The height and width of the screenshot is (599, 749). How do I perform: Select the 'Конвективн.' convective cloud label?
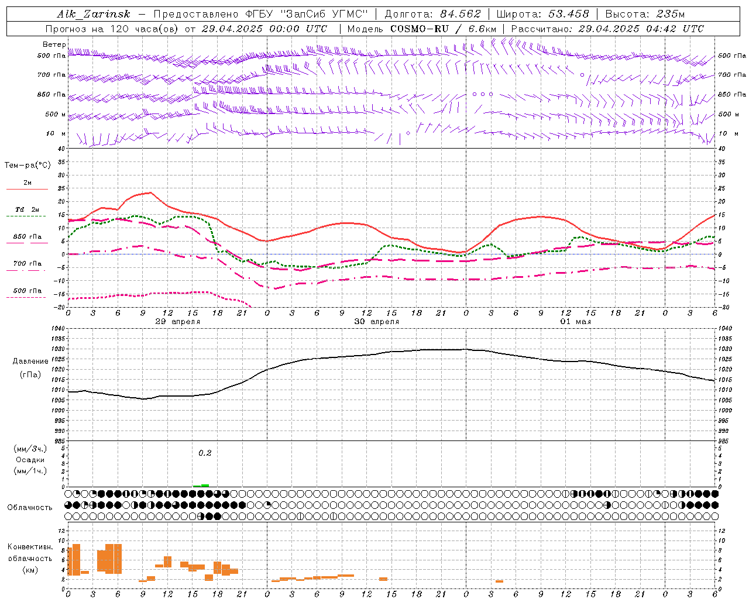click(30, 547)
